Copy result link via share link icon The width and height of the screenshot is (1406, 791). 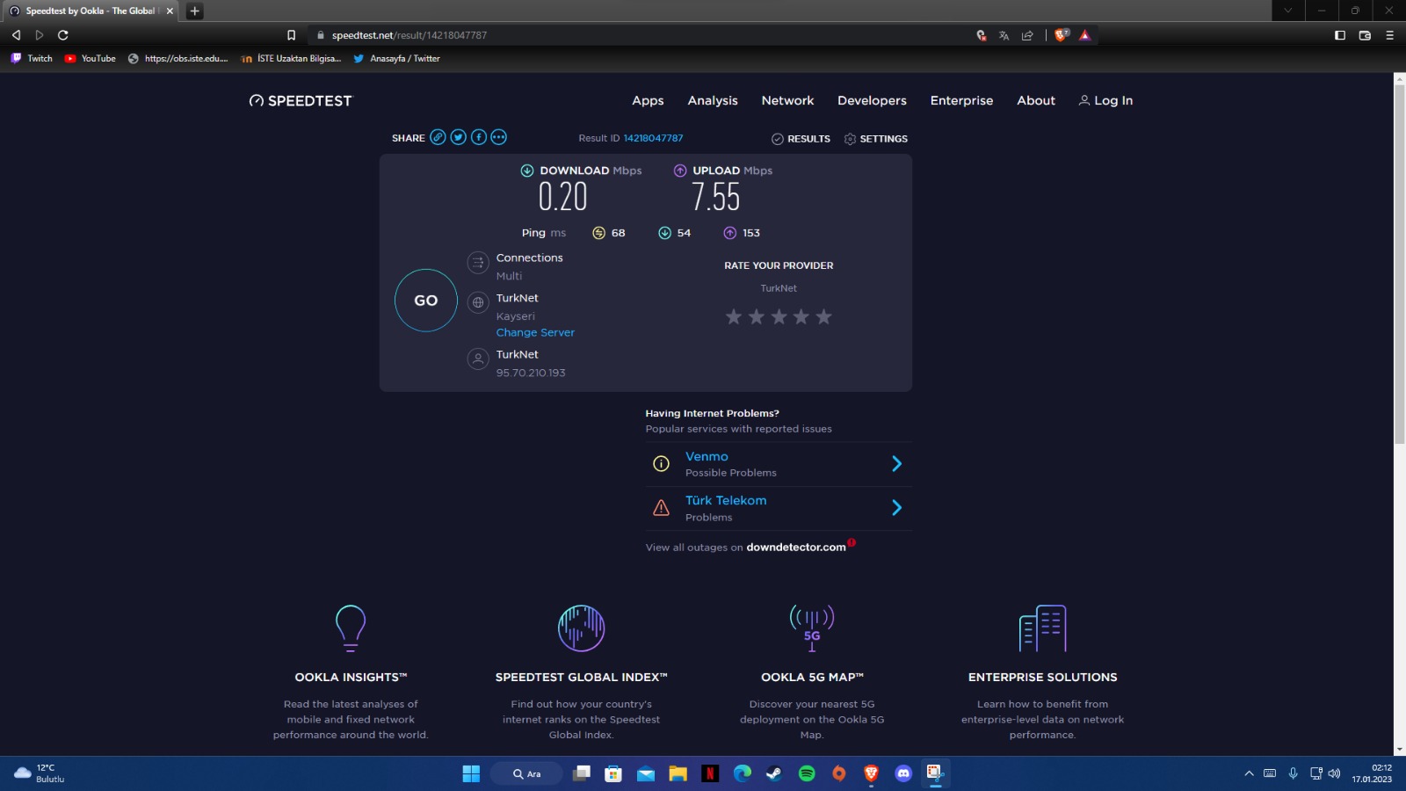[438, 137]
